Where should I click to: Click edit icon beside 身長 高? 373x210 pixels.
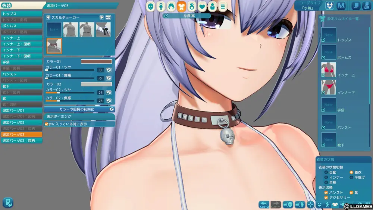[x=166, y=16]
